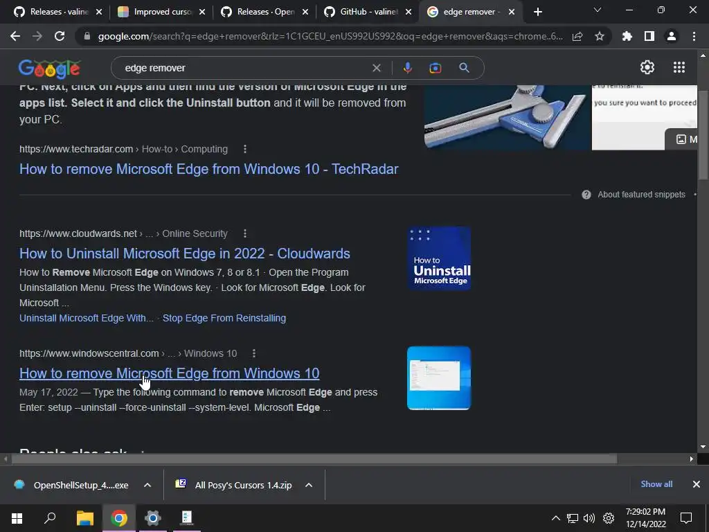The width and height of the screenshot is (709, 532).
Task: Open TechRadar remove Edge article
Action: pyautogui.click(x=209, y=169)
